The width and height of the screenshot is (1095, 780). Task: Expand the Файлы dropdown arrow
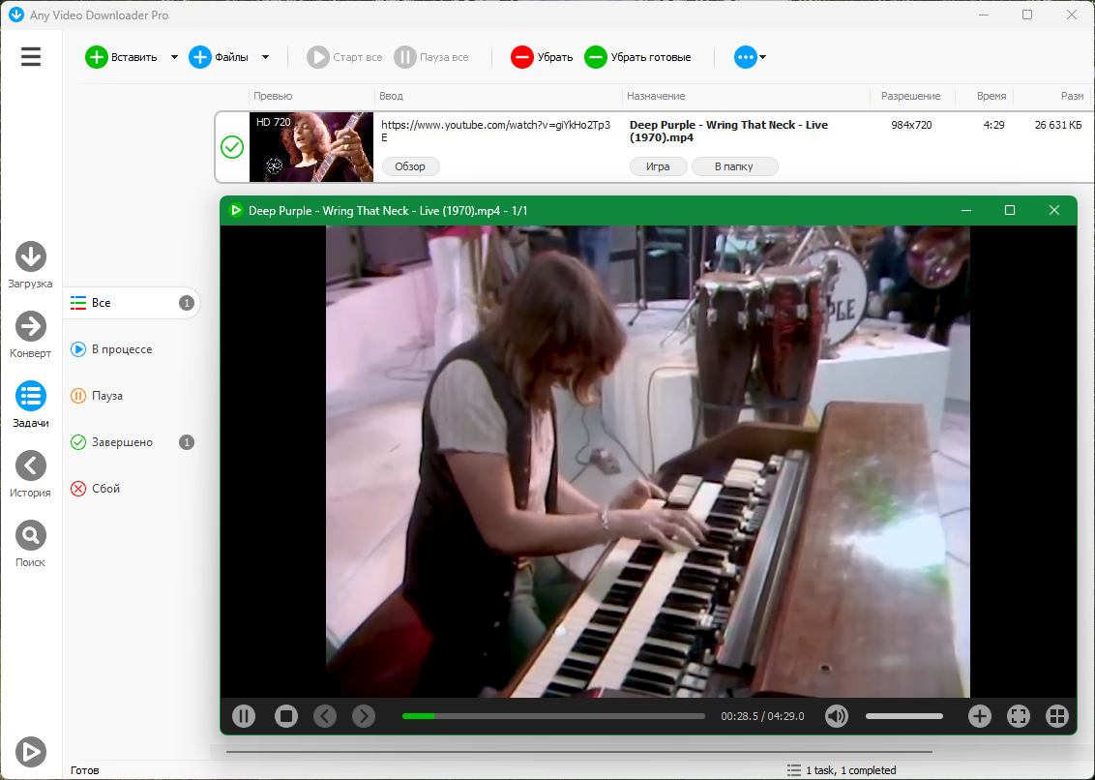pyautogui.click(x=265, y=57)
